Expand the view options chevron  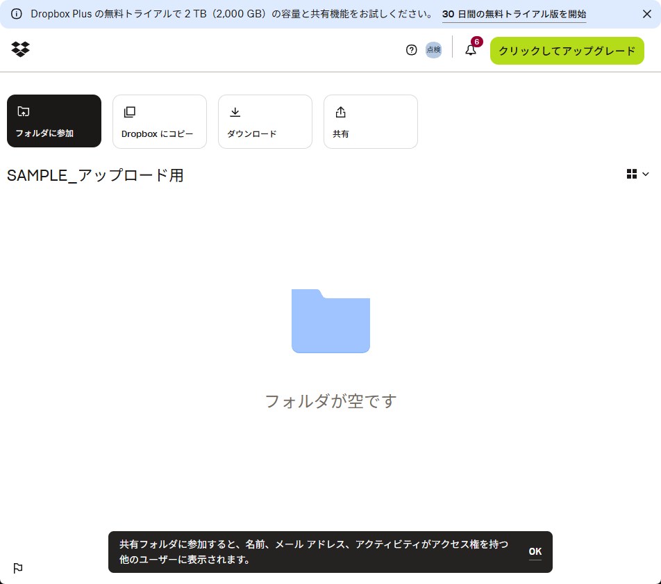tap(646, 174)
